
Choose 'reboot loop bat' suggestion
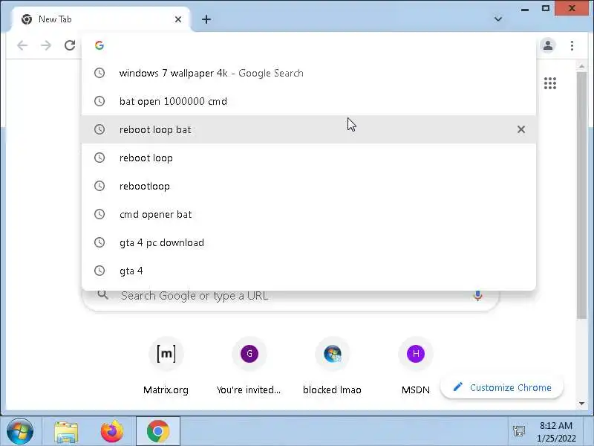(x=309, y=129)
